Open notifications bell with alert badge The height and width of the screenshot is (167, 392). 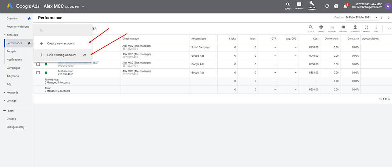click(x=346, y=6)
